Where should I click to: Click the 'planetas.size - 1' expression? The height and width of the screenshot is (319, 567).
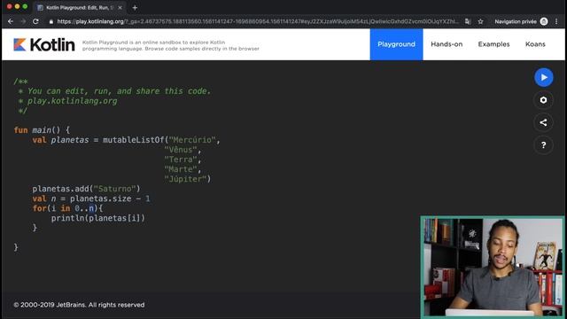(110, 198)
